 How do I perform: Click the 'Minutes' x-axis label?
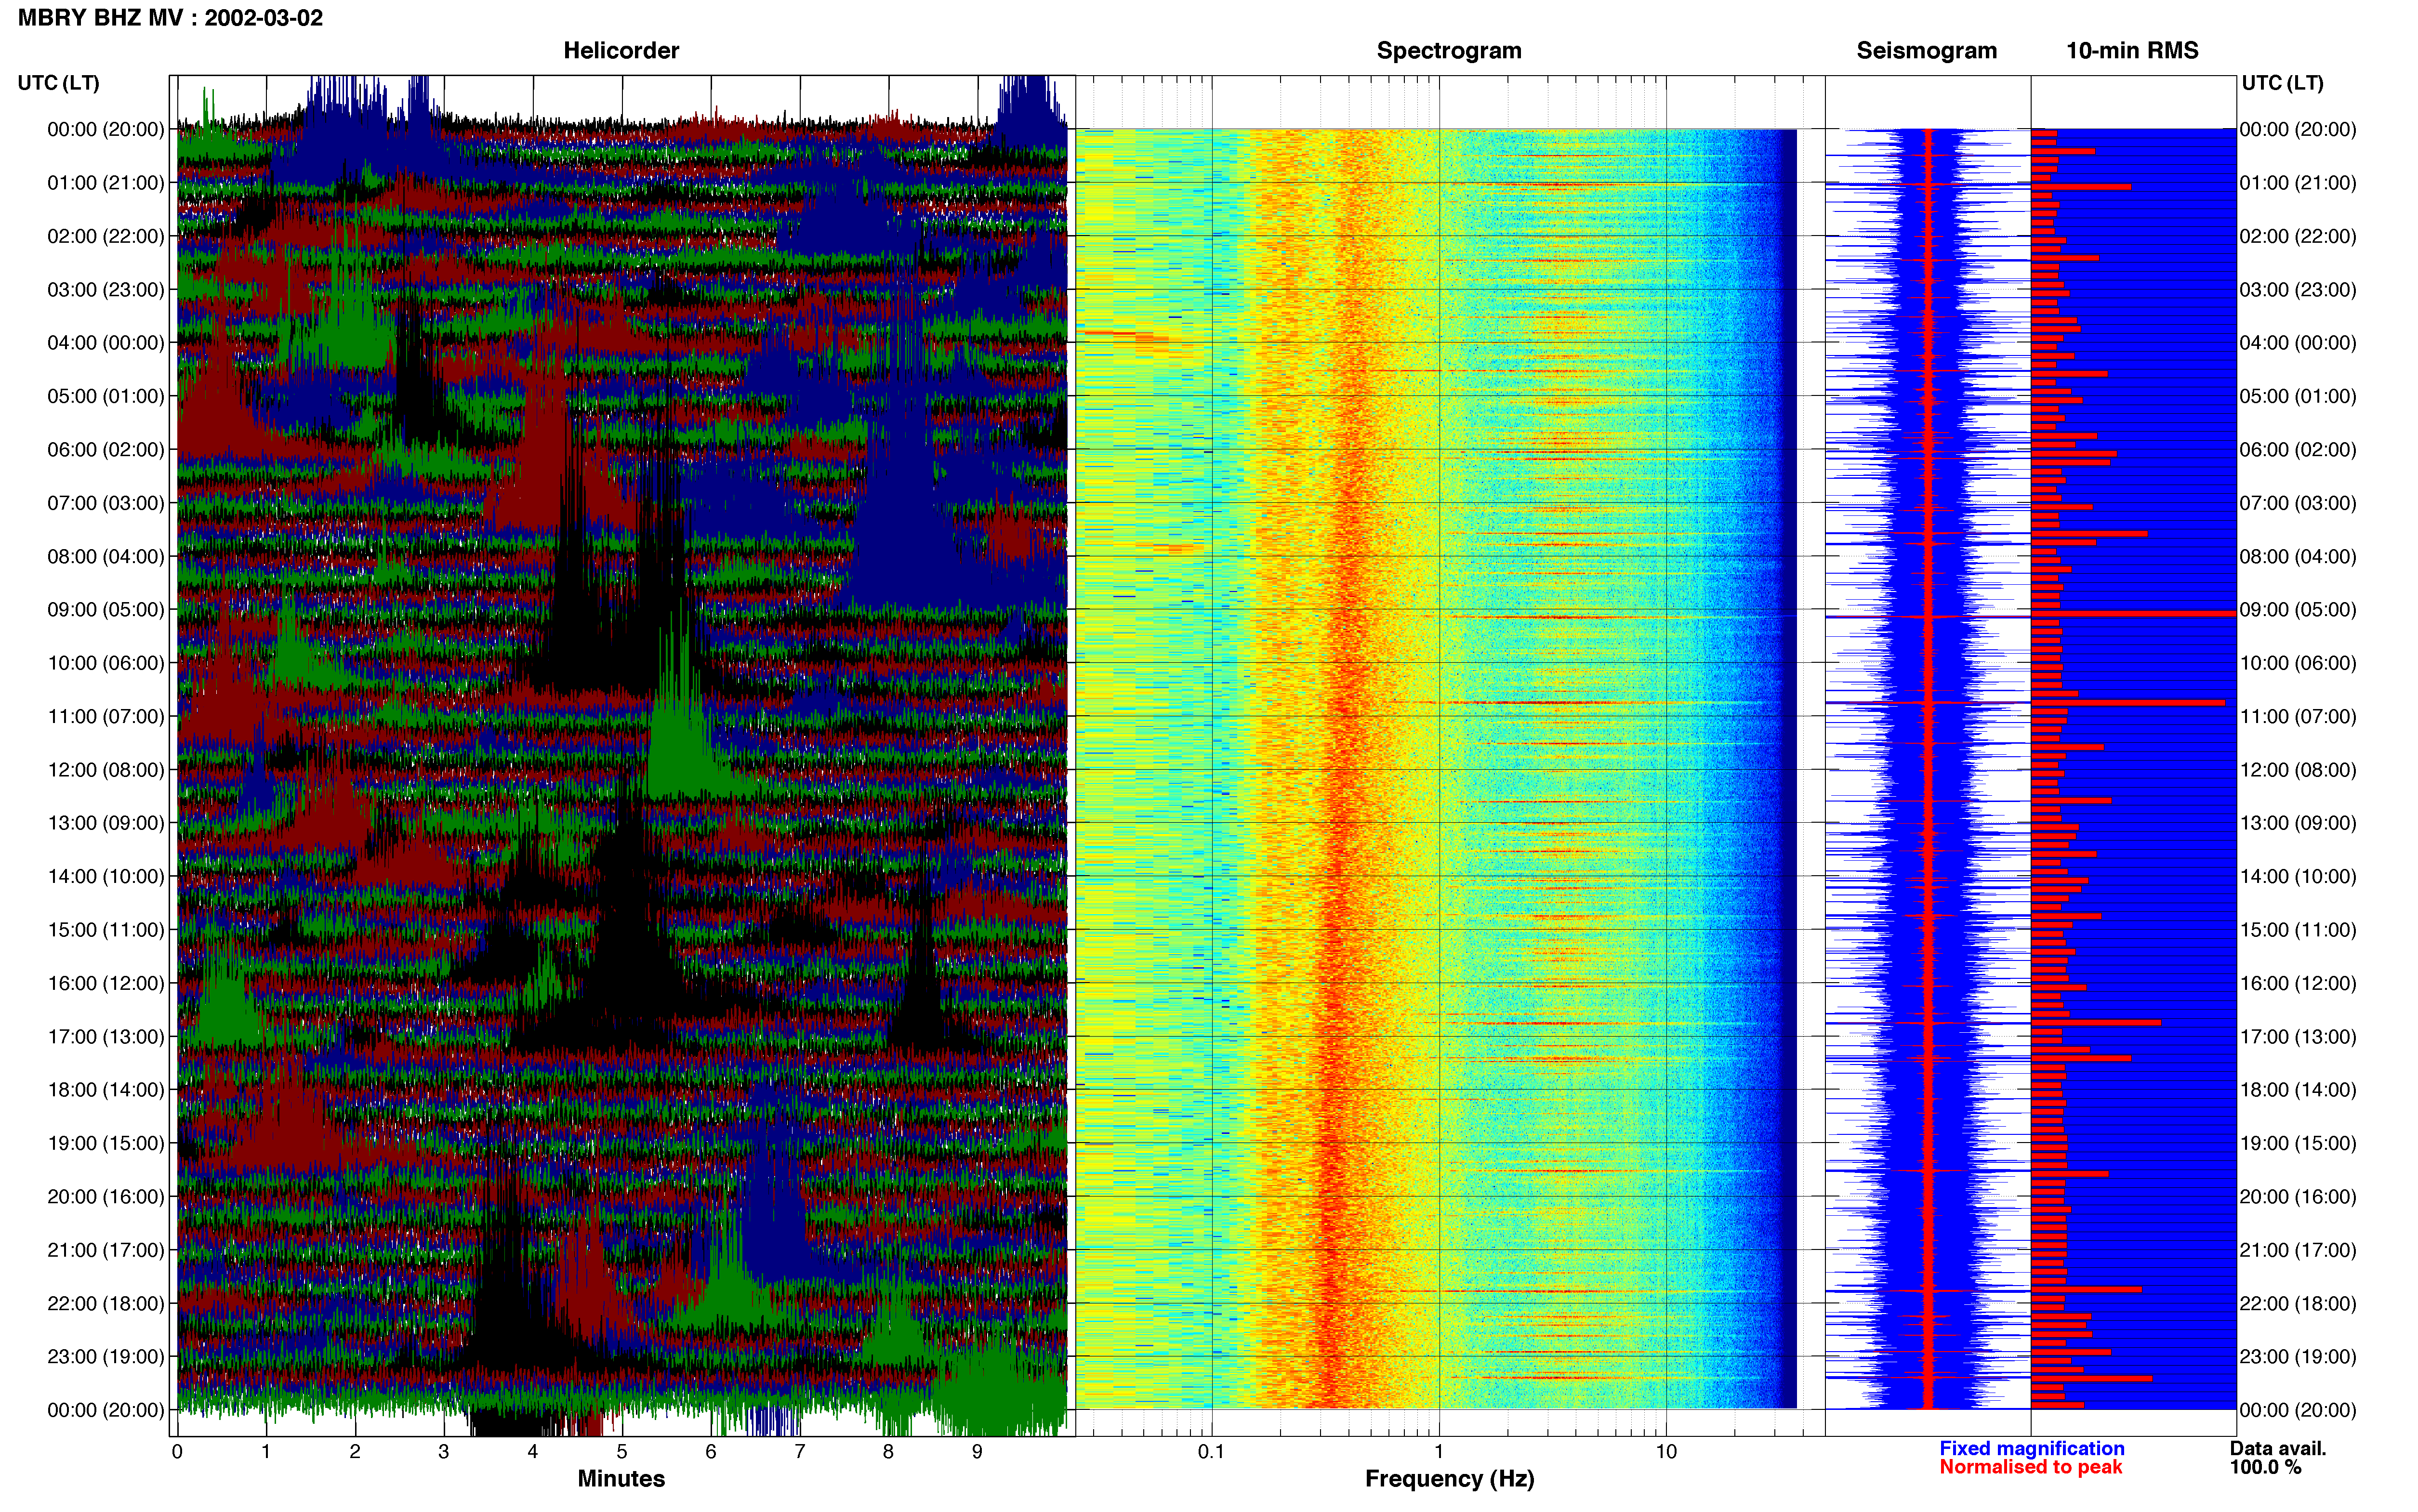click(621, 1479)
